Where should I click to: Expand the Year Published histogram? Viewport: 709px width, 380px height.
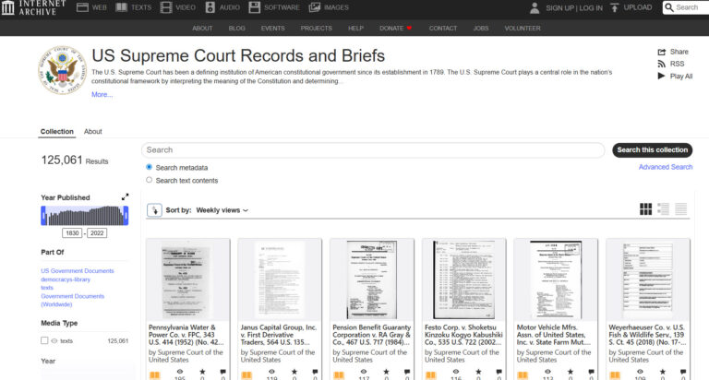125,197
